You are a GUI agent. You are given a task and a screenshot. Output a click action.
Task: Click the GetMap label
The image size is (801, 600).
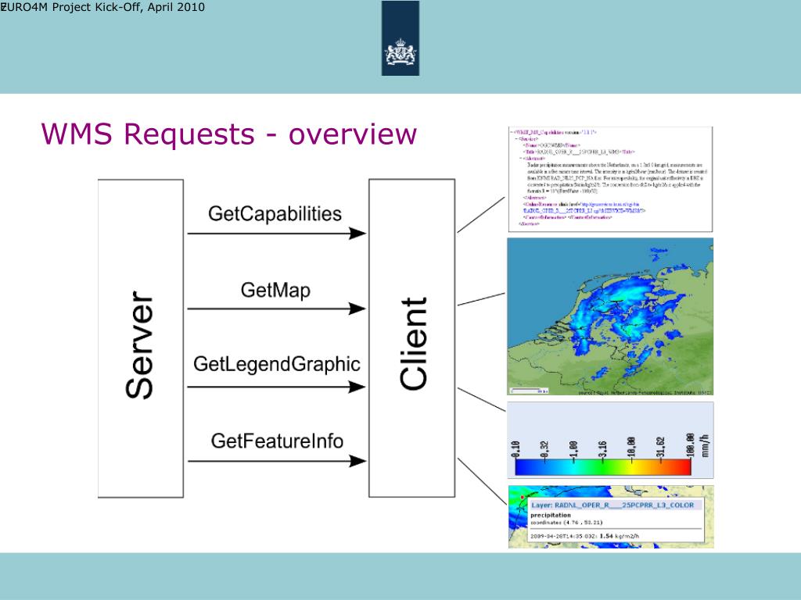pos(275,290)
